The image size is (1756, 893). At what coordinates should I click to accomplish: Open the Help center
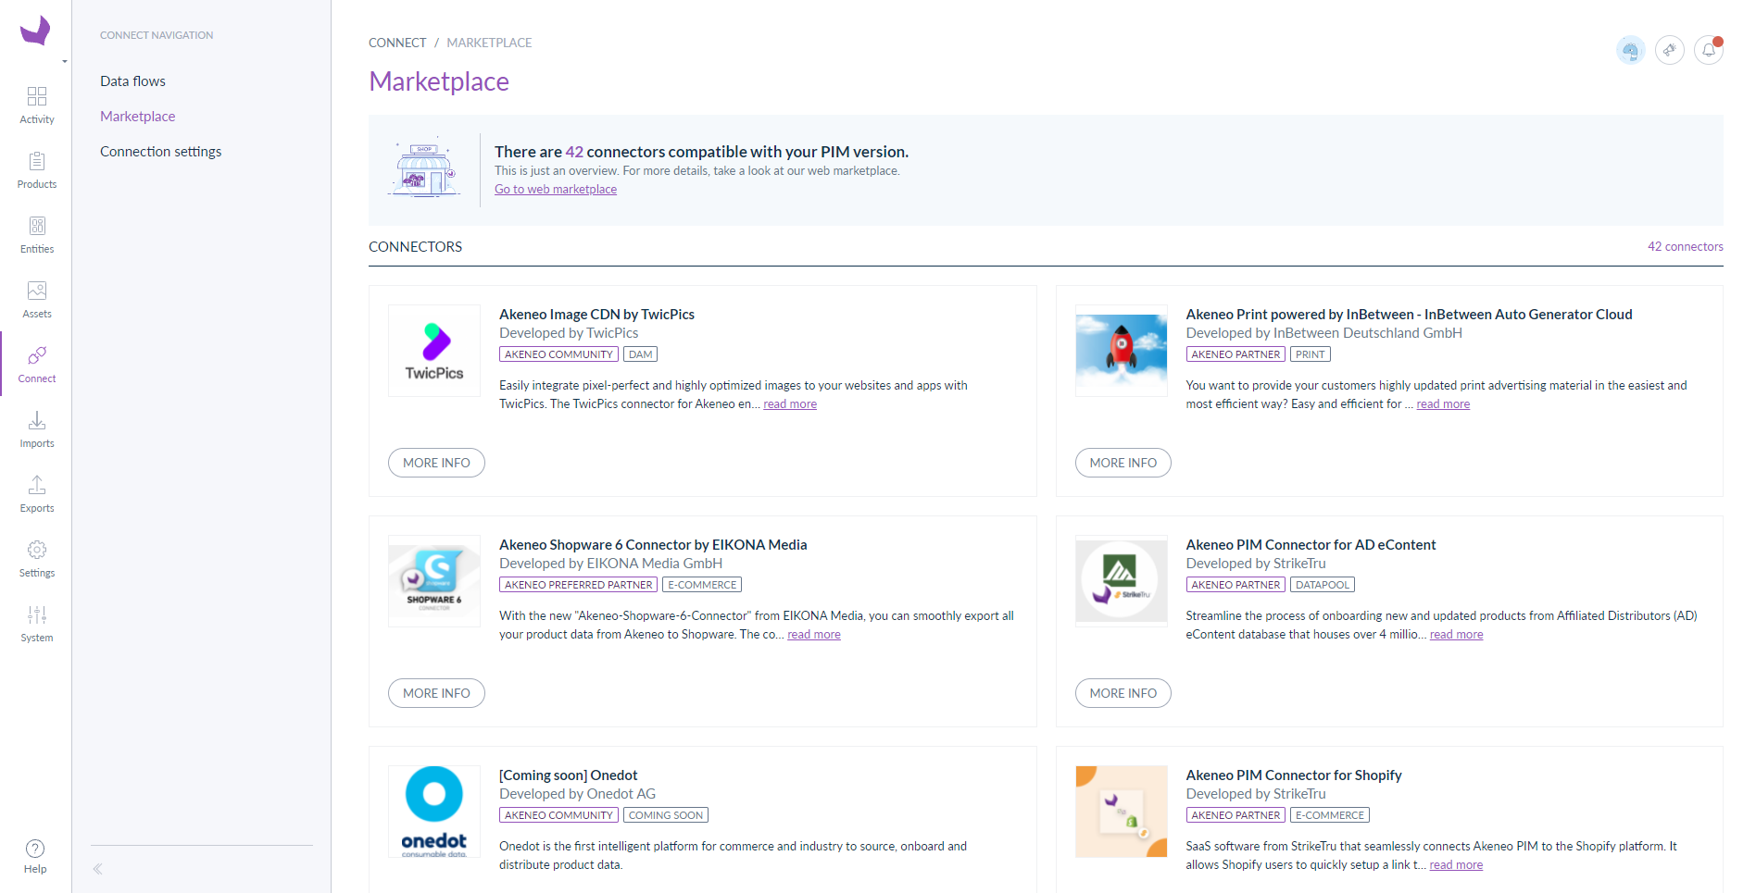click(35, 856)
